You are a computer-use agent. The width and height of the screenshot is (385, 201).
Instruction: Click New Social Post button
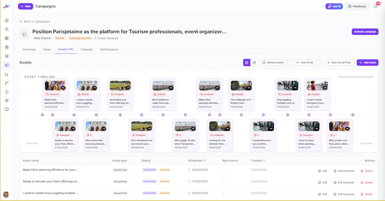pyautogui.click(x=339, y=63)
